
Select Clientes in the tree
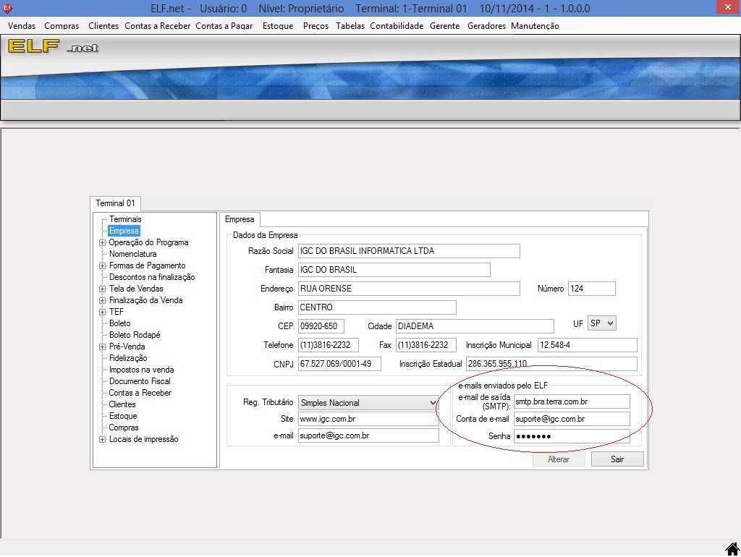pos(122,404)
